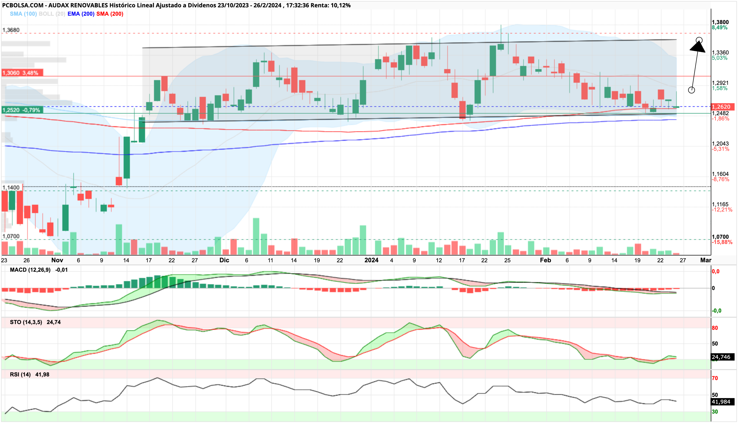Screen dimensions: 738x423
Task: Click the -12,21% percentage label
Action: pos(722,210)
